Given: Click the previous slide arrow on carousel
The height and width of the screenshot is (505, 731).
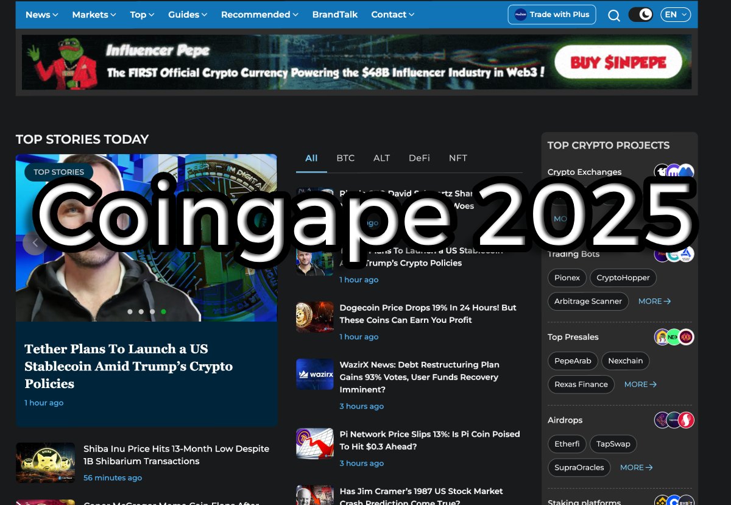Looking at the screenshot, I should (35, 243).
